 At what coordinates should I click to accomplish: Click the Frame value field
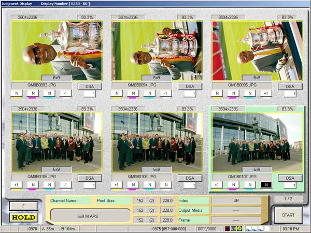coord(236,220)
